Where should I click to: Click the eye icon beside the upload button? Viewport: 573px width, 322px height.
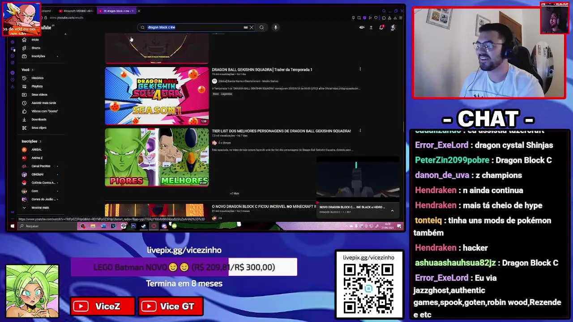pyautogui.click(x=362, y=27)
